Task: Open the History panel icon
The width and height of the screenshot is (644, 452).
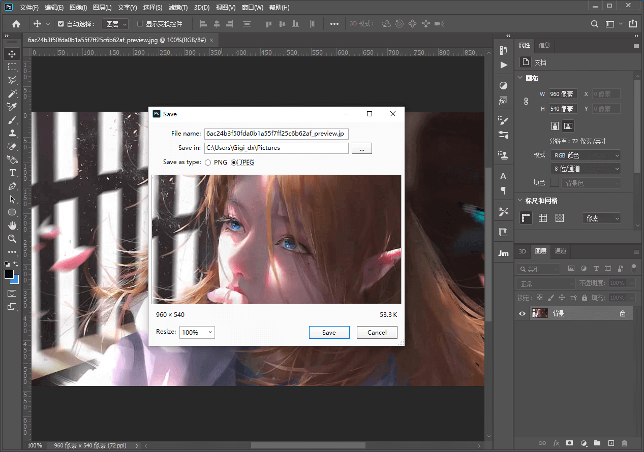Action: 504,50
